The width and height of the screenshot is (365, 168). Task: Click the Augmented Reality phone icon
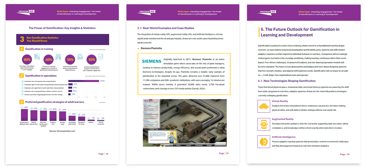(x=264, y=124)
